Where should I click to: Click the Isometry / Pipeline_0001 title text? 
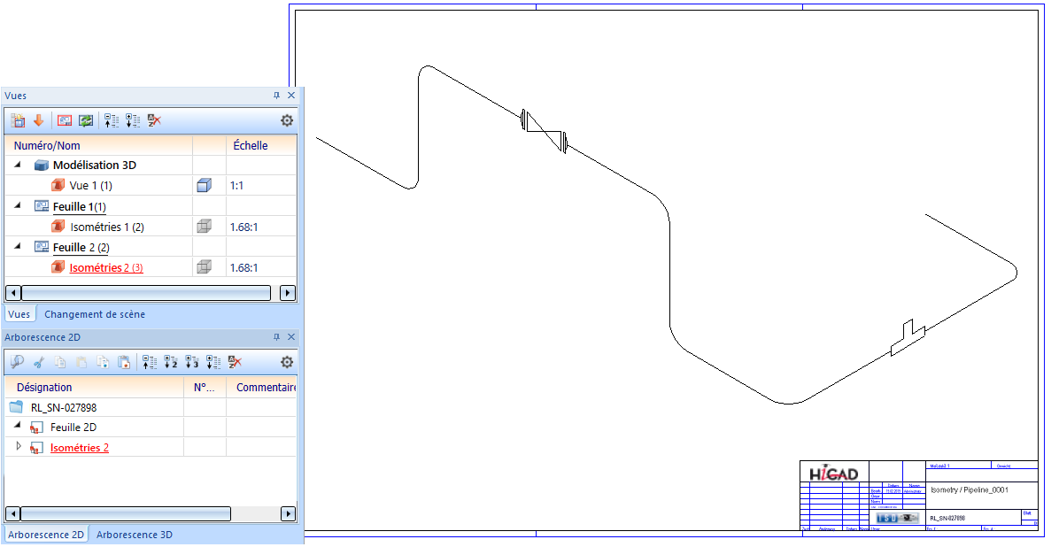click(970, 490)
